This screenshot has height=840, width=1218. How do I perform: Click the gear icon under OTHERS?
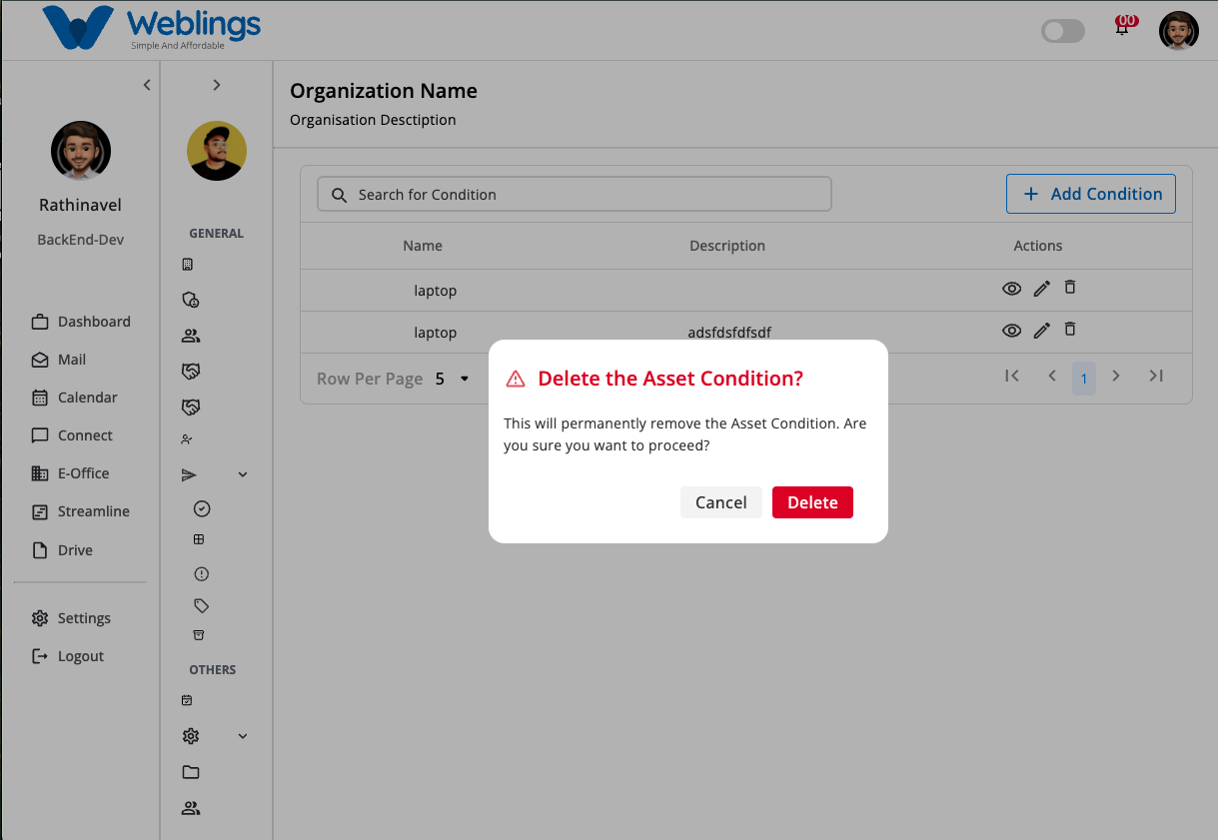click(x=191, y=736)
